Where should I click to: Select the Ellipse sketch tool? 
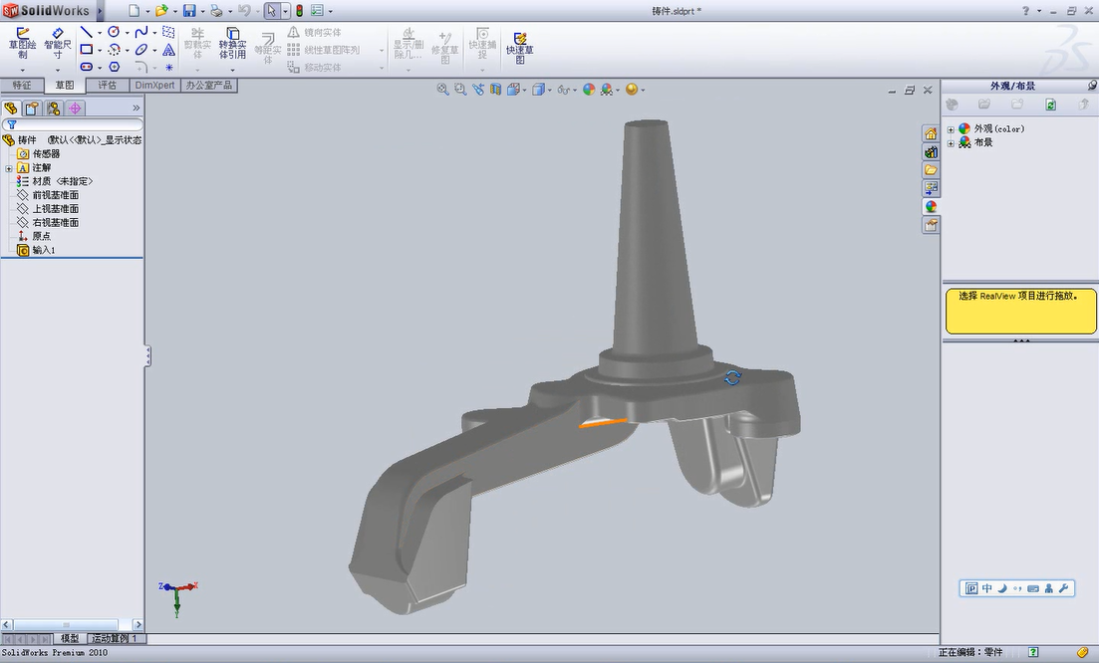click(x=140, y=50)
